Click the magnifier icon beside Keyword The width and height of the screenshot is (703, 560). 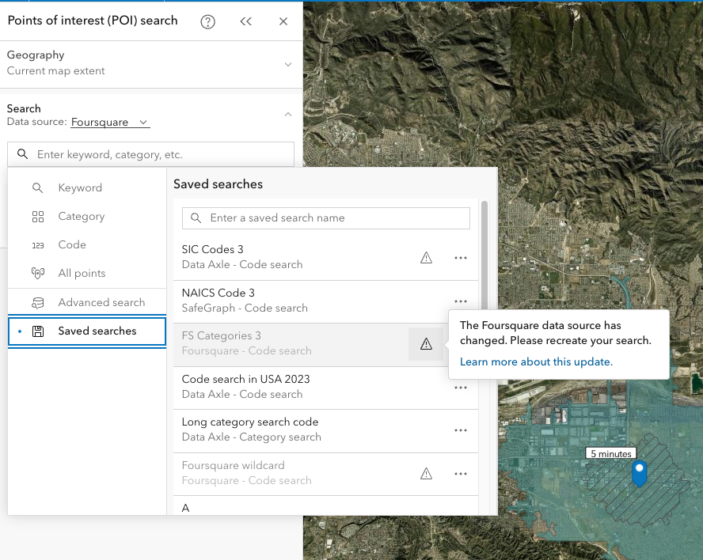tap(37, 188)
